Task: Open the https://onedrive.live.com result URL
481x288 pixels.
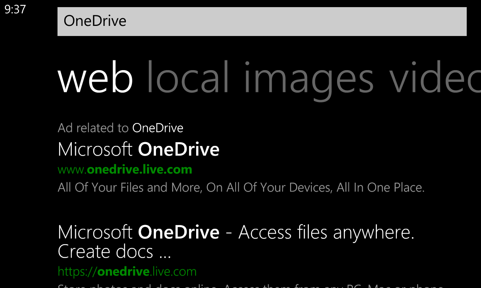Action: (127, 271)
